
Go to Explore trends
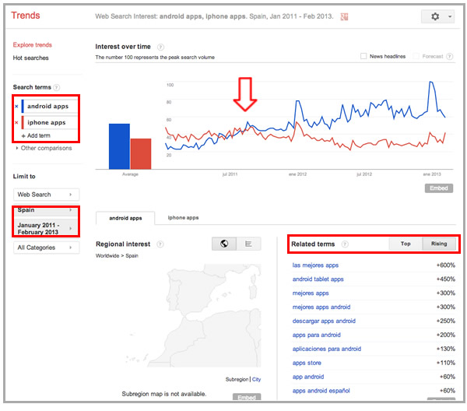[x=32, y=45]
